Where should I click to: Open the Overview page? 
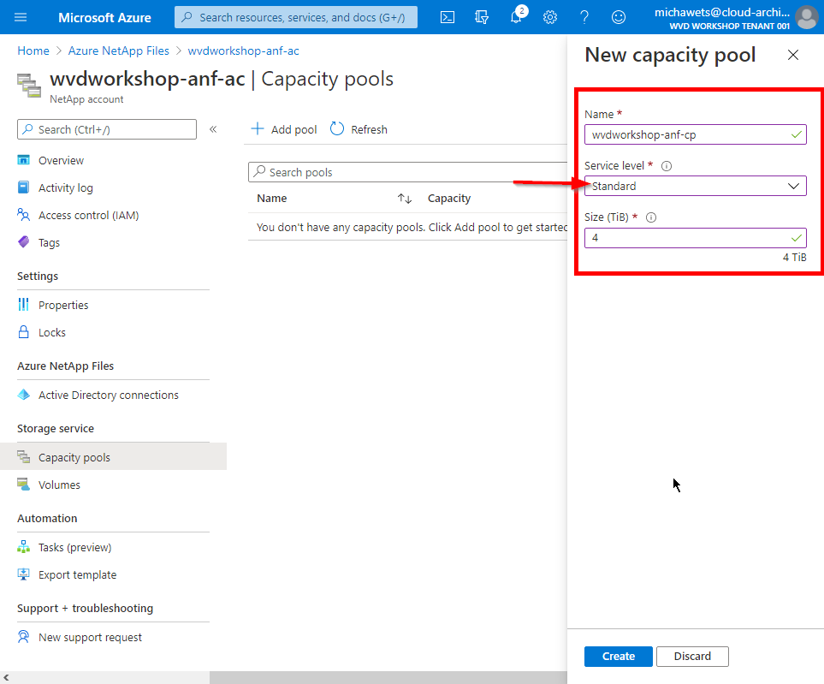[61, 160]
